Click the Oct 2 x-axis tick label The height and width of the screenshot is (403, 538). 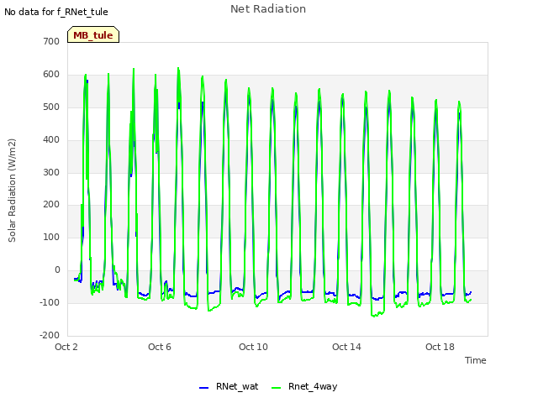coord(66,347)
